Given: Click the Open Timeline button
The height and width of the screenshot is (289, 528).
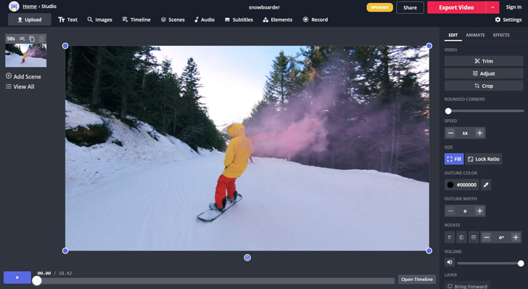Looking at the screenshot, I should coord(417,280).
